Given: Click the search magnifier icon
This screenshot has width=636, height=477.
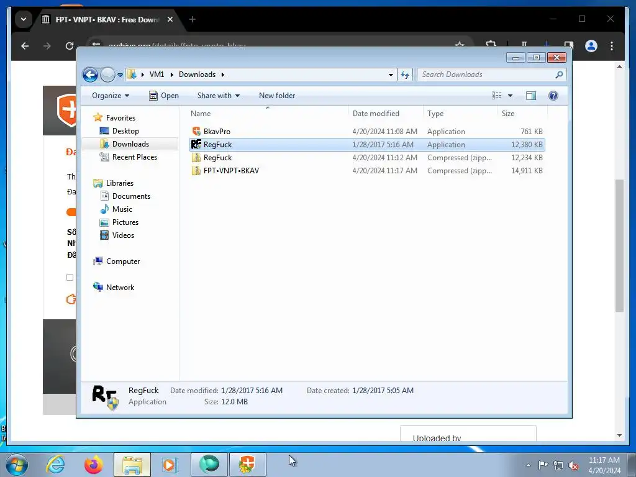Looking at the screenshot, I should tap(559, 75).
